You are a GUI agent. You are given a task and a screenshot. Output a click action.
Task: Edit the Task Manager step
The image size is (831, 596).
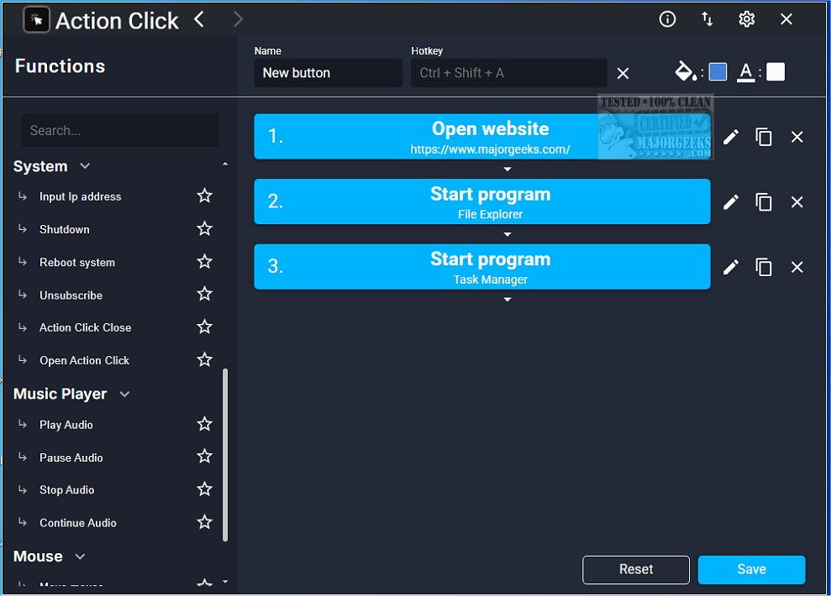731,267
